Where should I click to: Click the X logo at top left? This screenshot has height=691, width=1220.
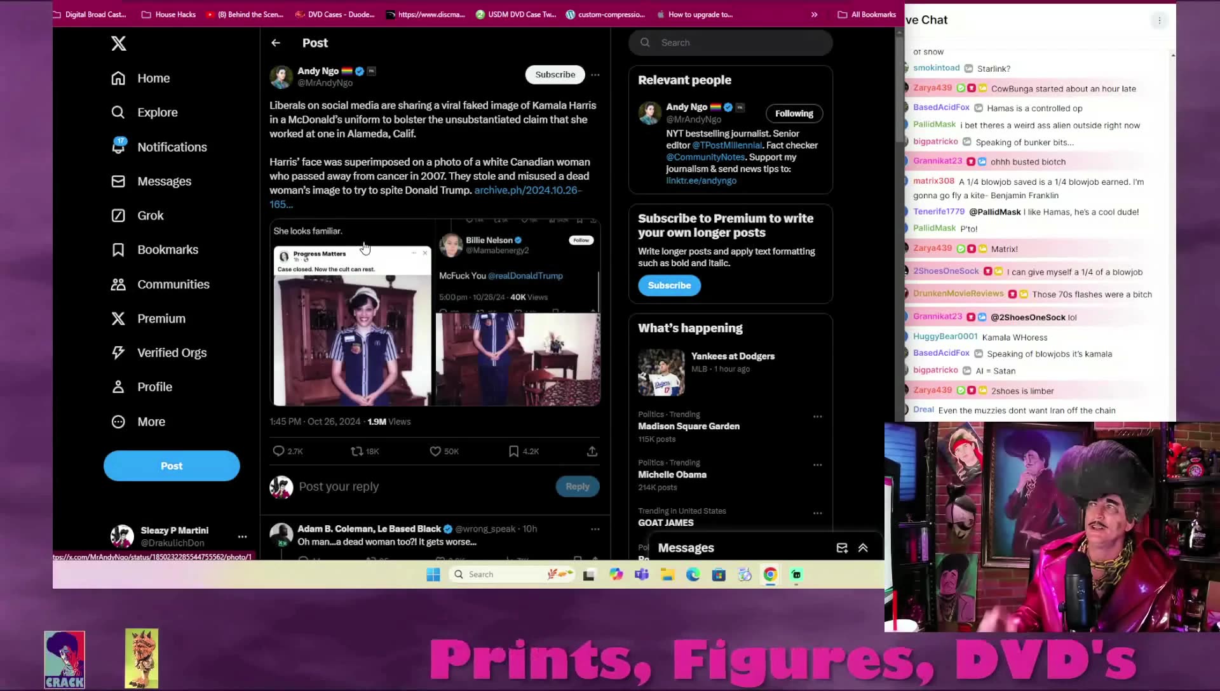point(119,43)
